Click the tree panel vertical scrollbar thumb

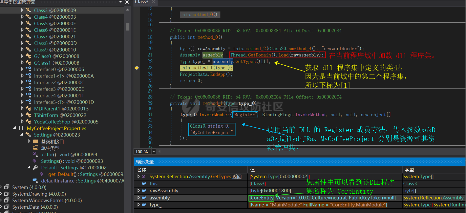(128, 27)
